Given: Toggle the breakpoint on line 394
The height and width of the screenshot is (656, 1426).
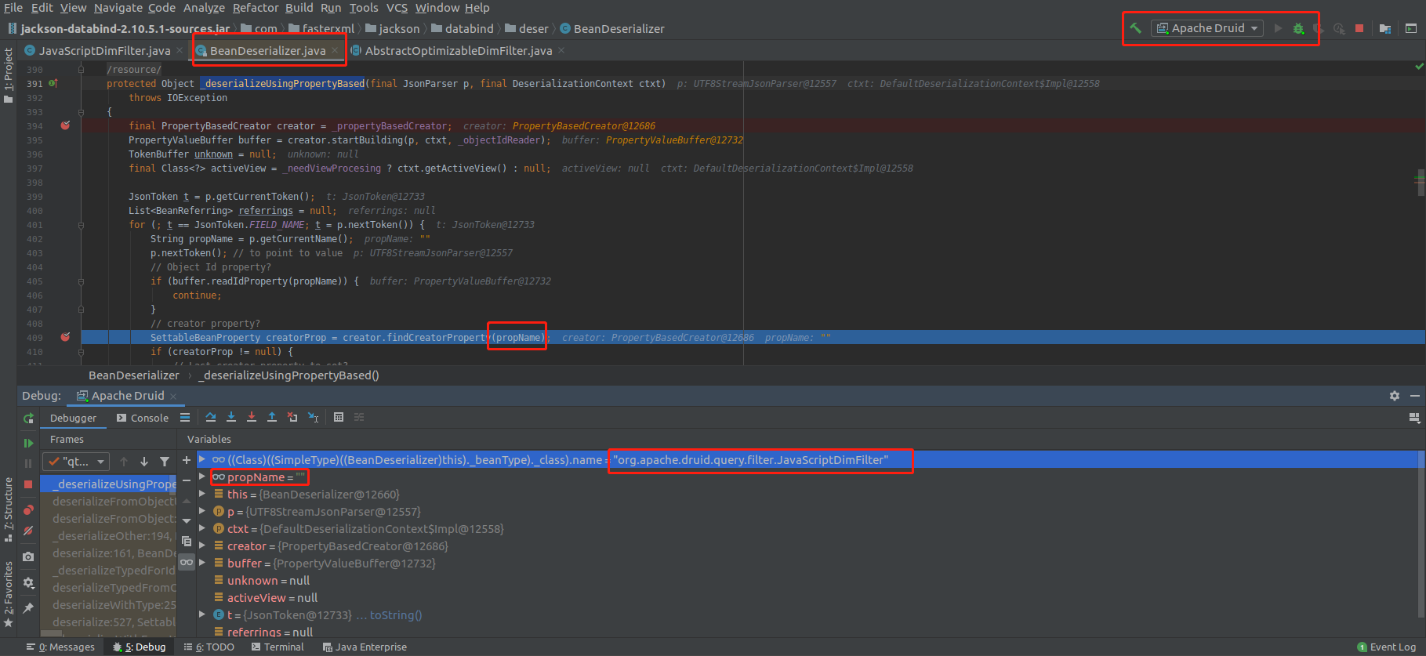Looking at the screenshot, I should coord(66,125).
